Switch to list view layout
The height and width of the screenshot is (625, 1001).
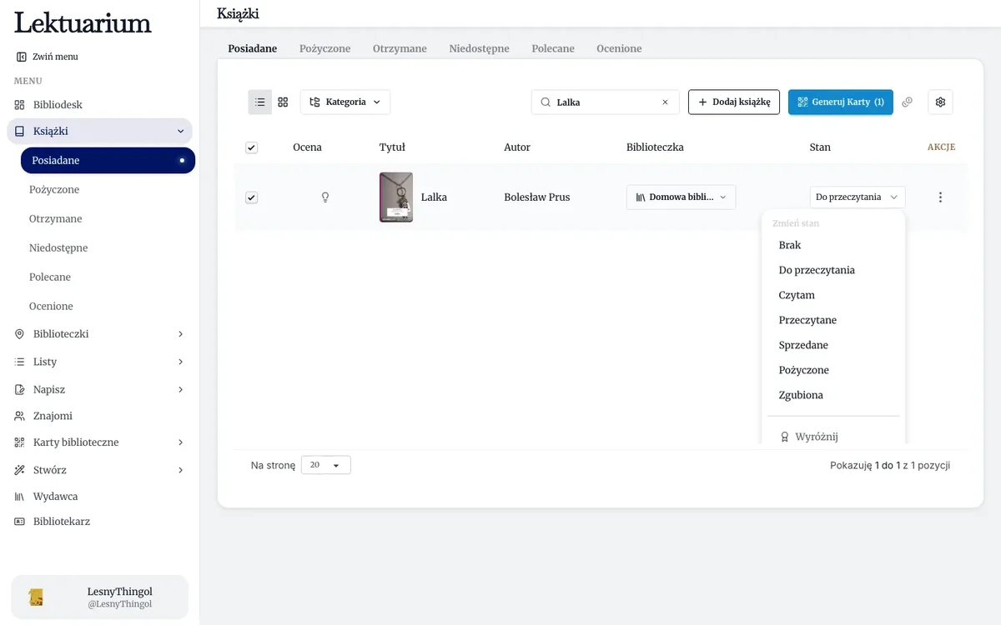(260, 102)
